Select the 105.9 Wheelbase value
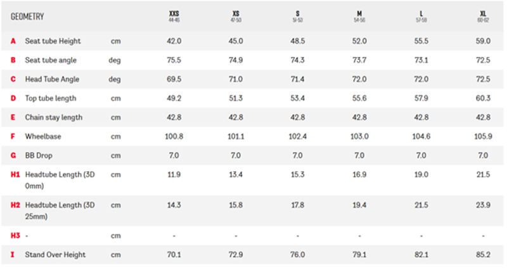Viewport: 507px width, 268px height. [x=483, y=136]
